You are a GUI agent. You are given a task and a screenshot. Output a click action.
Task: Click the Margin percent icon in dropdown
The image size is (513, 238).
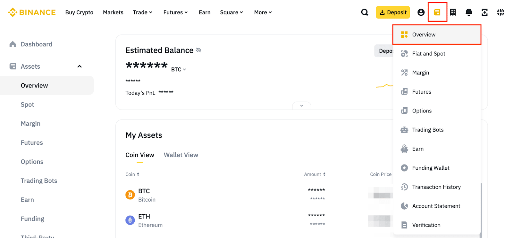[x=404, y=73]
